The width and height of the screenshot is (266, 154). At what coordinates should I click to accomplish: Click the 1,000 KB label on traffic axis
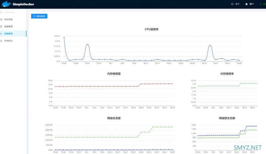[x=49, y=145]
